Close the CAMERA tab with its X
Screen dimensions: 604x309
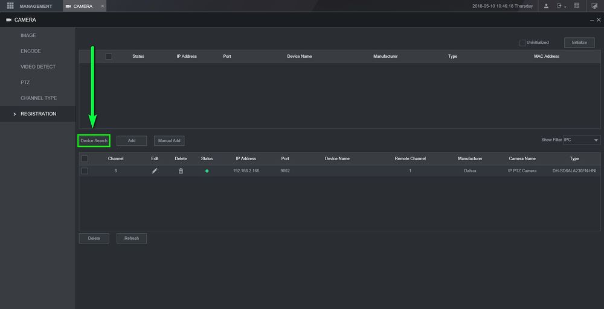click(103, 6)
